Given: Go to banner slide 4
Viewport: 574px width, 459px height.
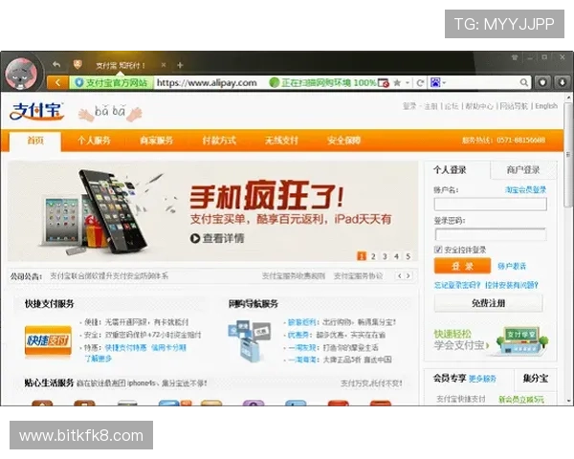Looking at the screenshot, I should click(396, 256).
